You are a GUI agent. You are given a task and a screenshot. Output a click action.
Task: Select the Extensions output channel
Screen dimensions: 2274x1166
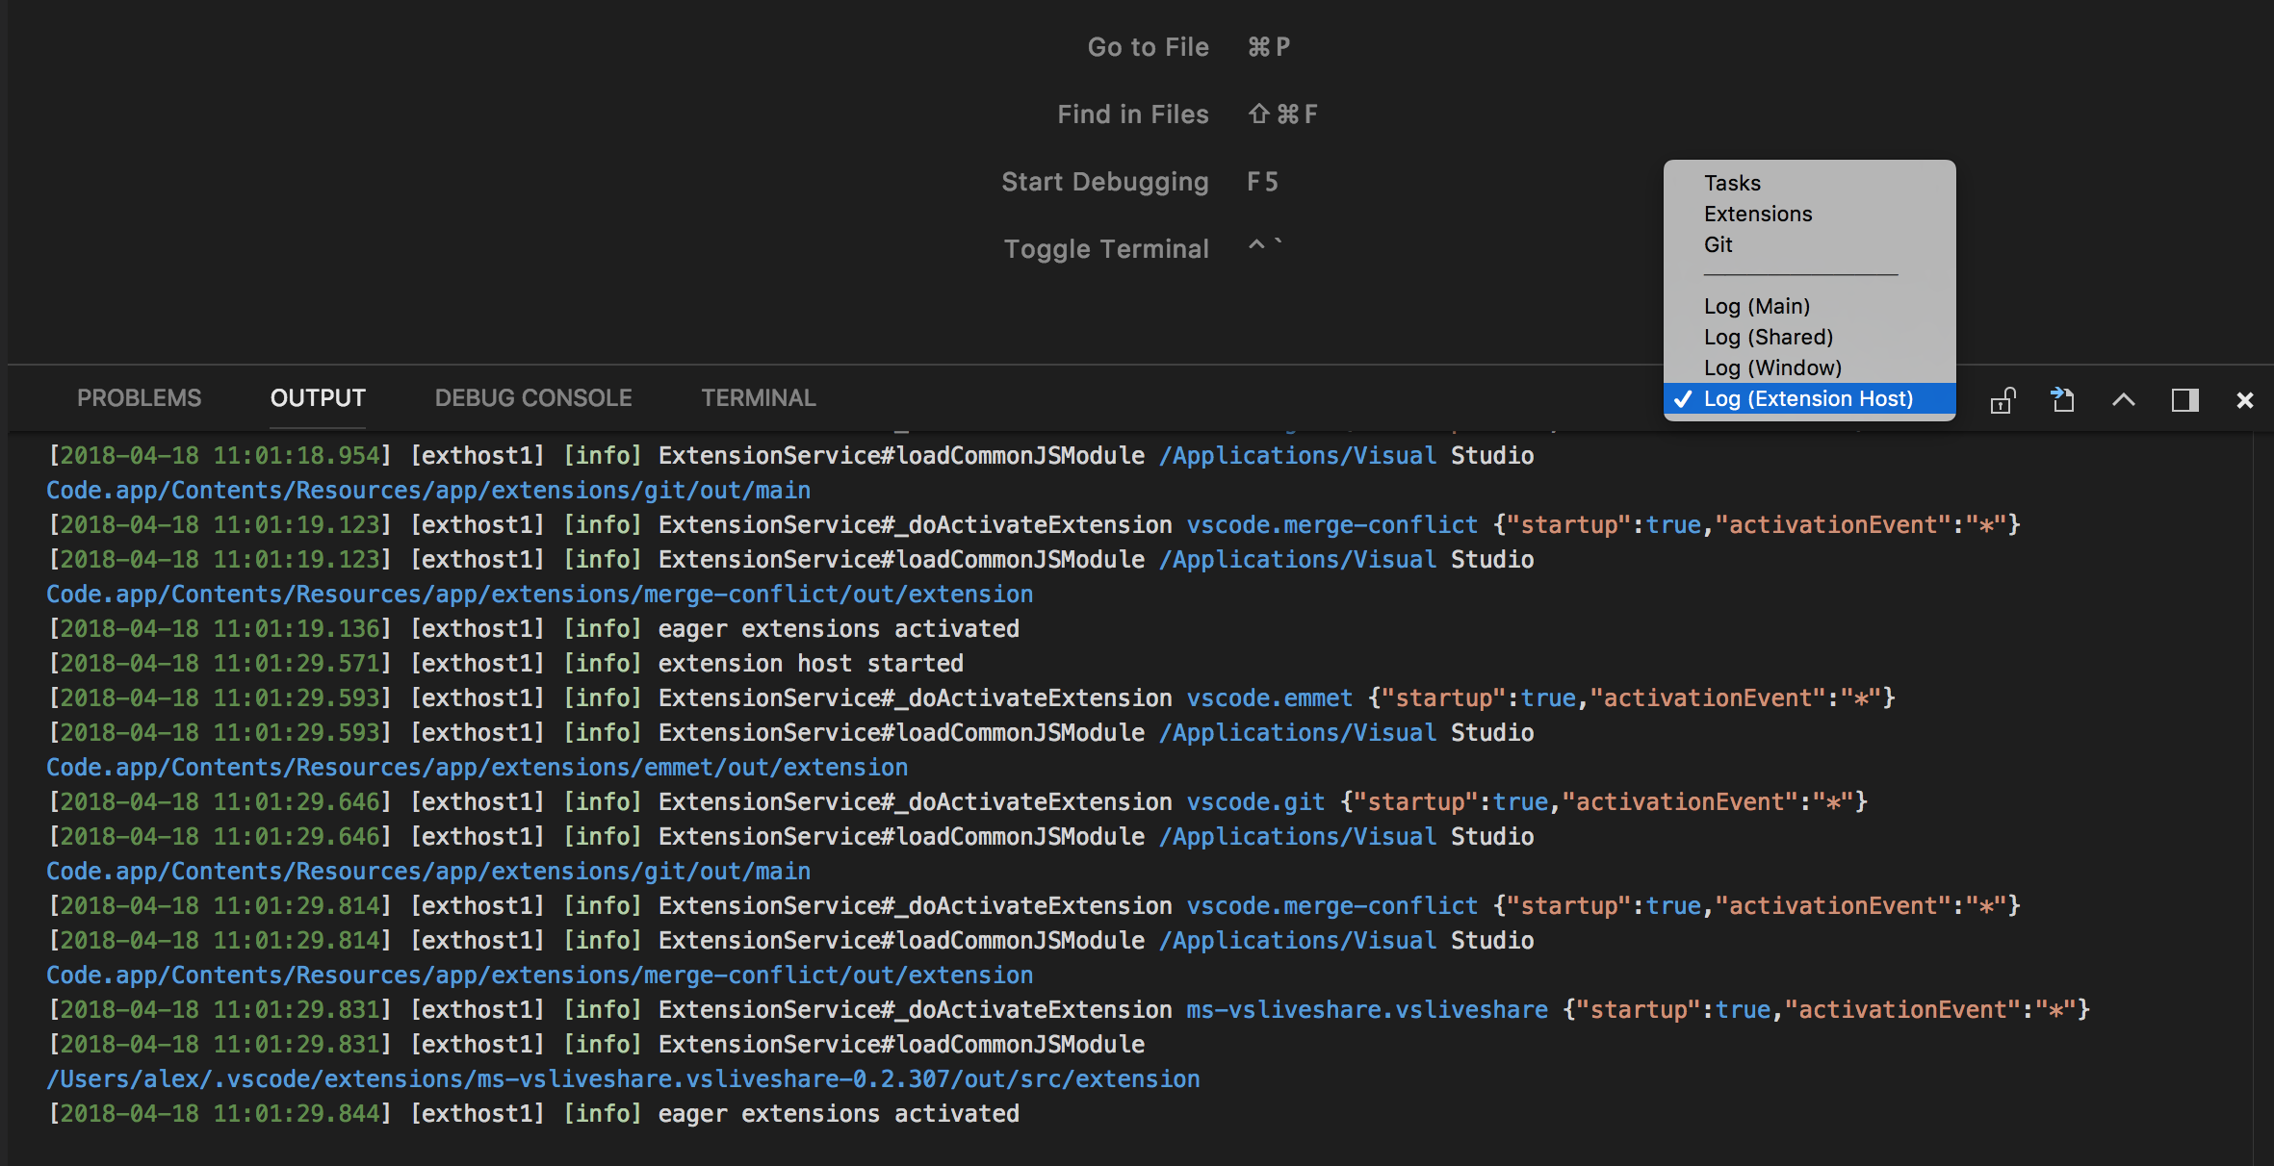[x=1758, y=214]
